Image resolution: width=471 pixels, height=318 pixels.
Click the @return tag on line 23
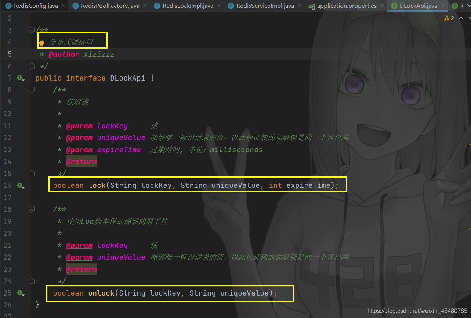(81, 269)
